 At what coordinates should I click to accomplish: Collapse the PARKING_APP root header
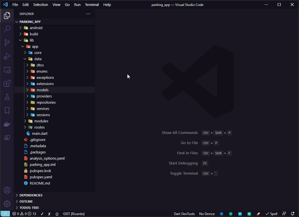[x=54, y=22]
